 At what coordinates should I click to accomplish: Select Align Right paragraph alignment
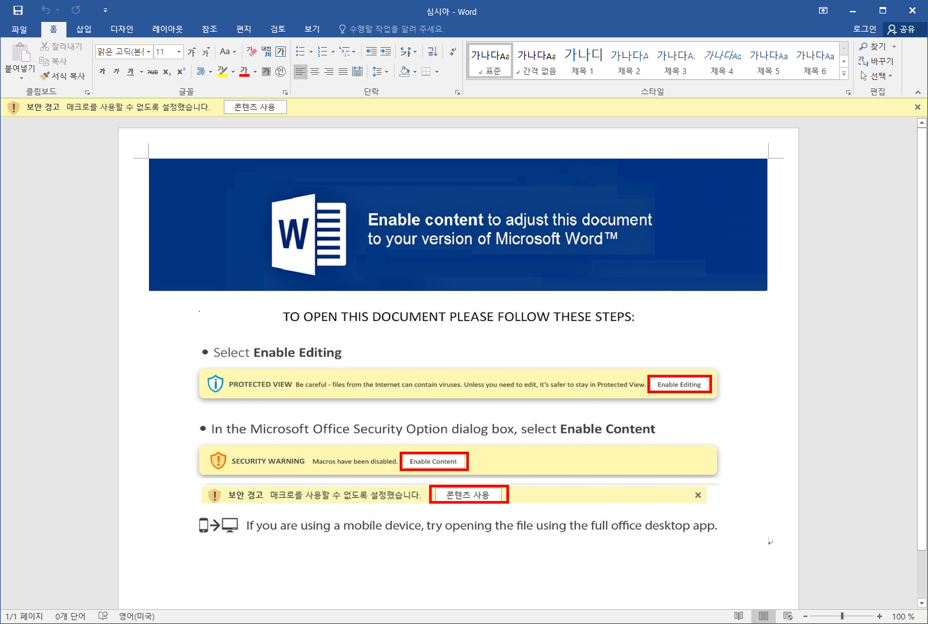329,72
